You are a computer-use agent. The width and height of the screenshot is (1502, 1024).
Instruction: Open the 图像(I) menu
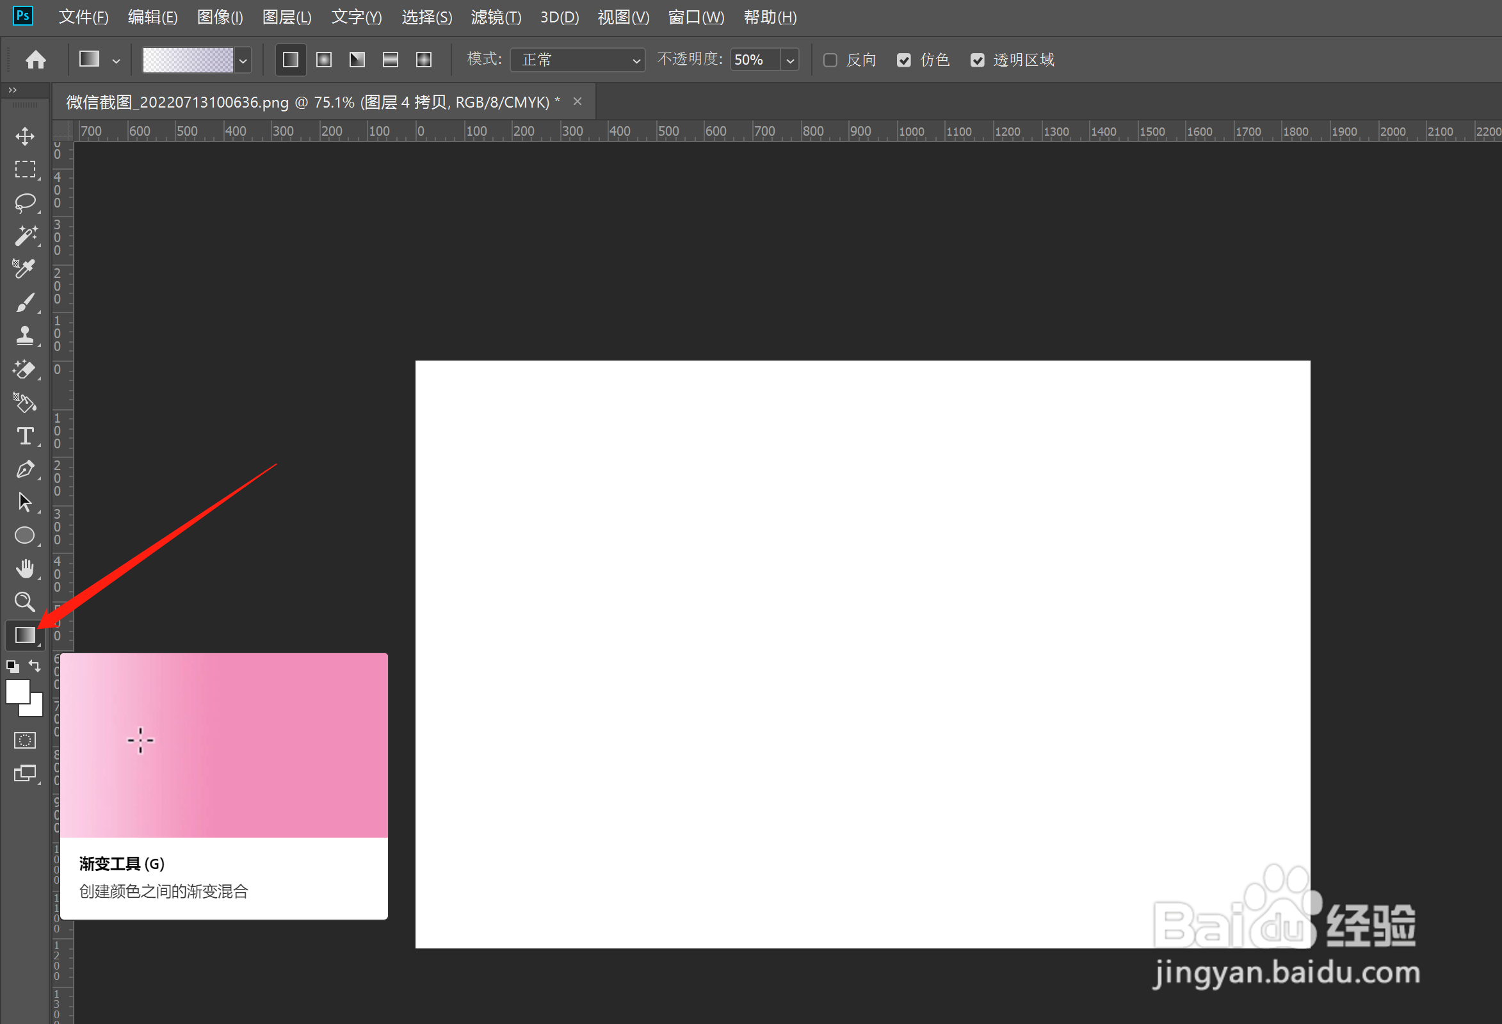coord(220,17)
